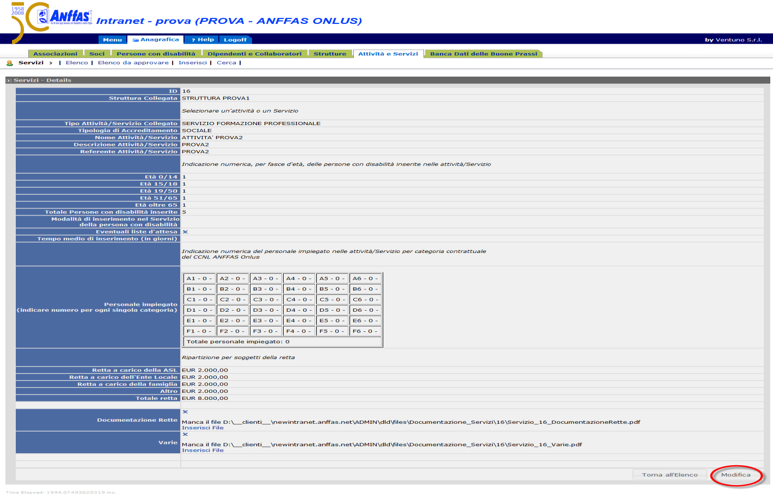The width and height of the screenshot is (773, 500).
Task: Click the Servizio_16_DocumentazioneRette.pdf missing file message
Action: [x=411, y=422]
